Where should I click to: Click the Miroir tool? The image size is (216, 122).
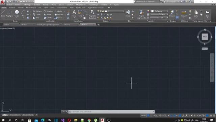pyautogui.click(x=47, y=15)
